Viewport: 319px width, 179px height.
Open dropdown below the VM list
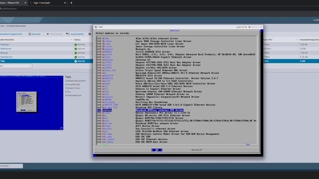(x=16, y=66)
